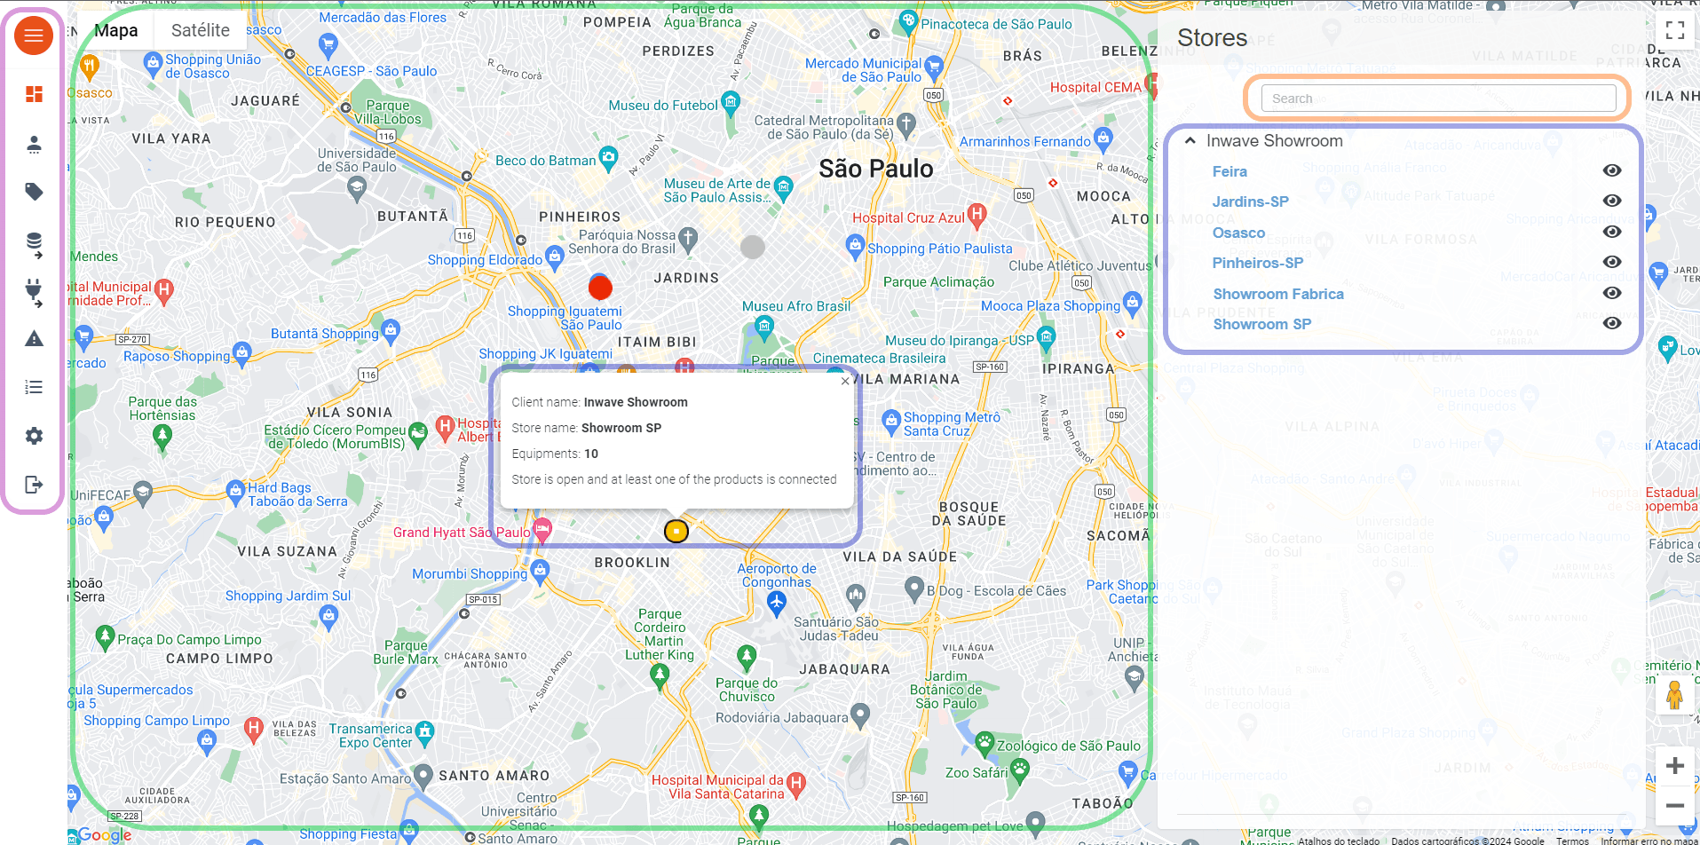Open the tag icon in sidebar

[34, 192]
